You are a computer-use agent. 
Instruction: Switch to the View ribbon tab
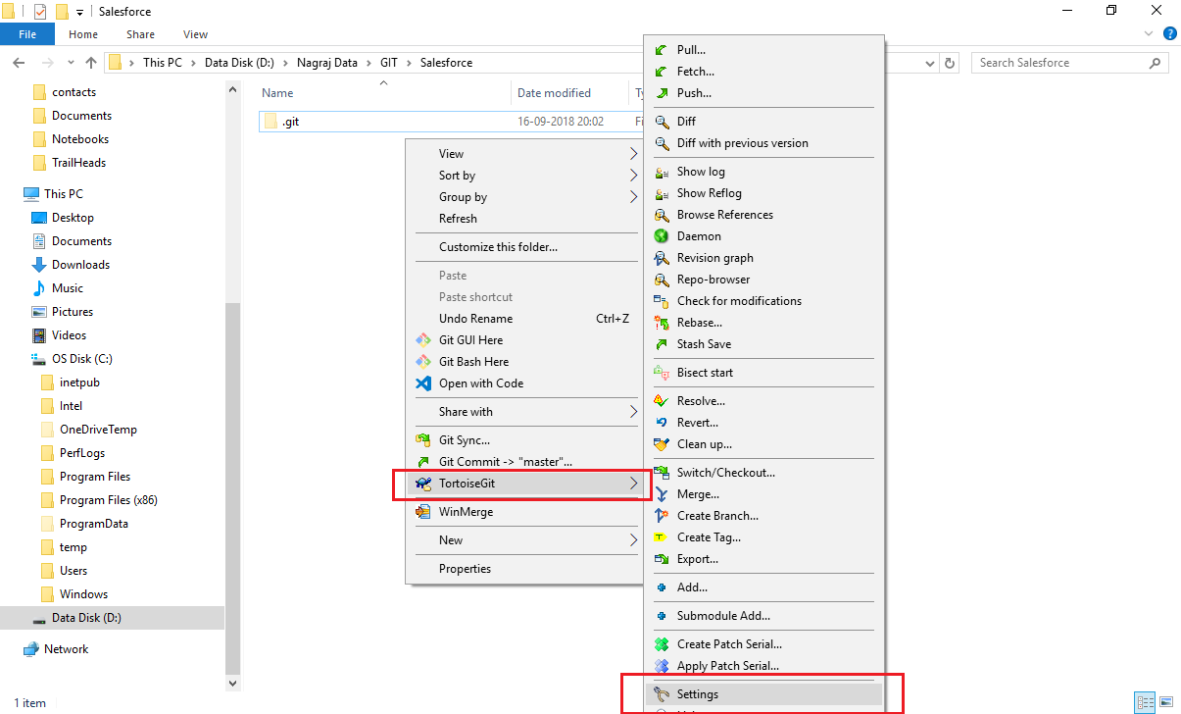195,34
